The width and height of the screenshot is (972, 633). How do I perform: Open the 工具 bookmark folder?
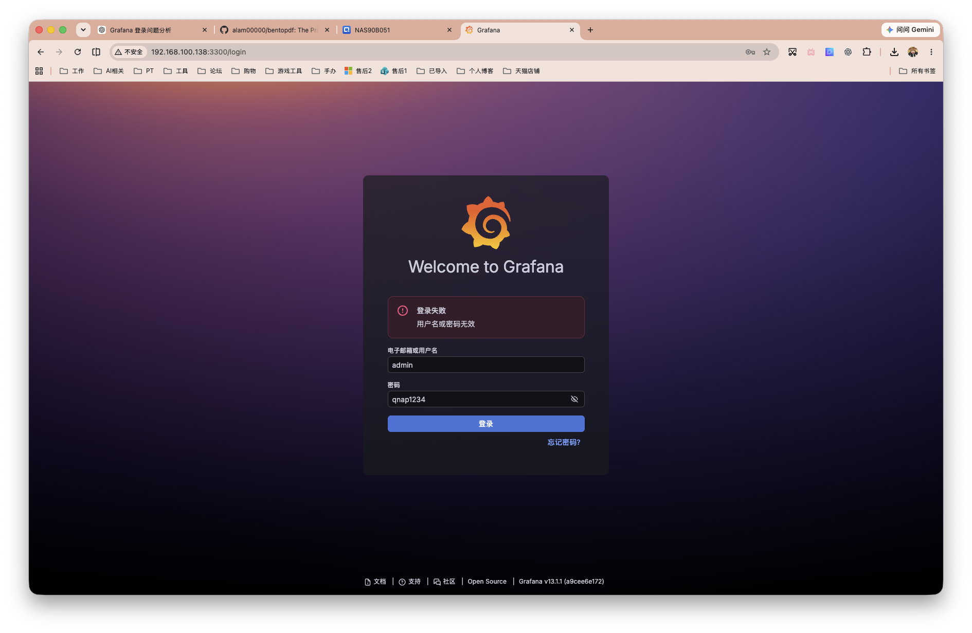[x=176, y=71]
